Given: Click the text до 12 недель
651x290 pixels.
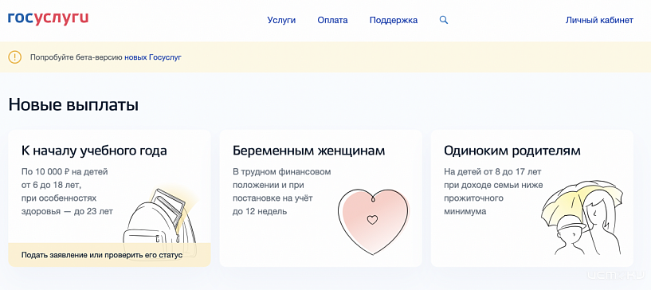Looking at the screenshot, I should coord(260,211).
